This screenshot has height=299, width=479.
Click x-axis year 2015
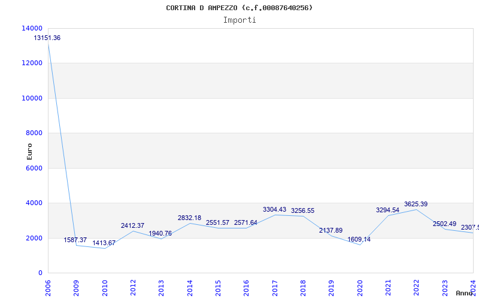click(218, 288)
